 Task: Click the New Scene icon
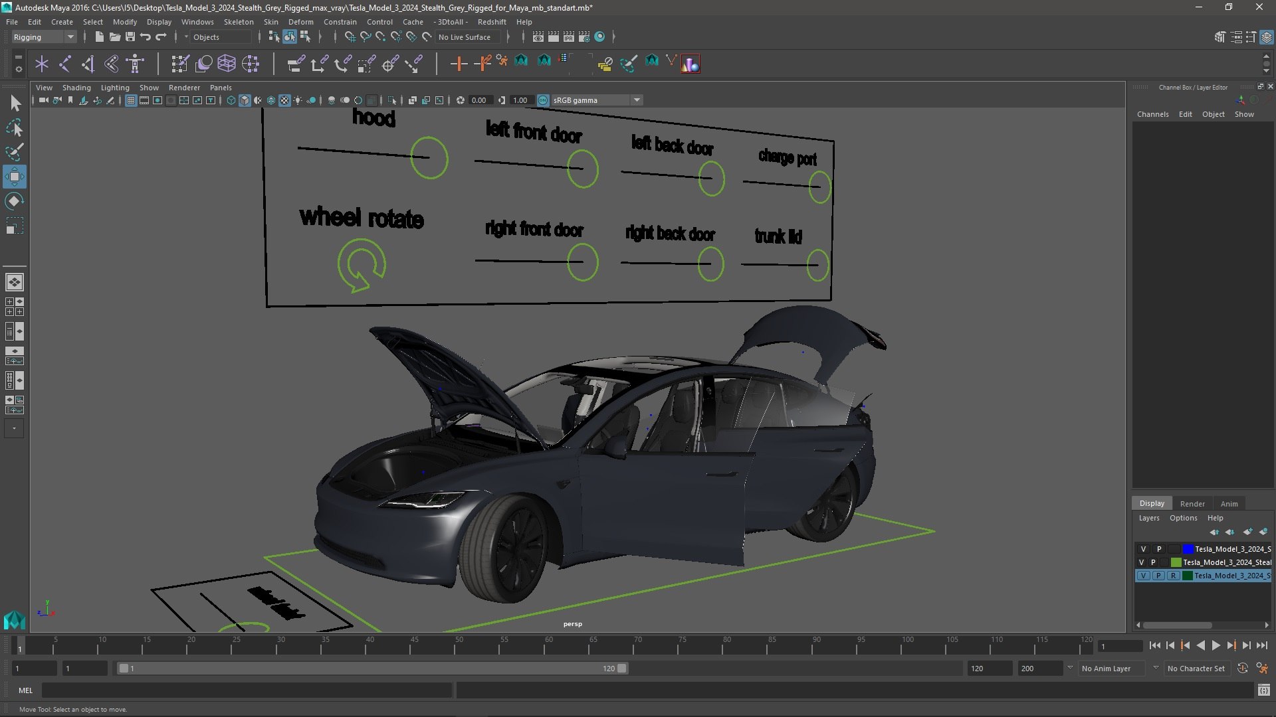pos(99,37)
